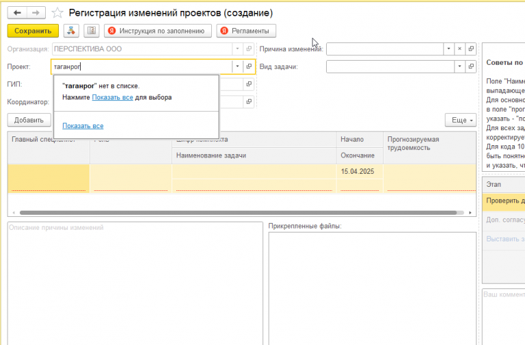Open the Еще menu
The height and width of the screenshot is (345, 525).
click(461, 120)
